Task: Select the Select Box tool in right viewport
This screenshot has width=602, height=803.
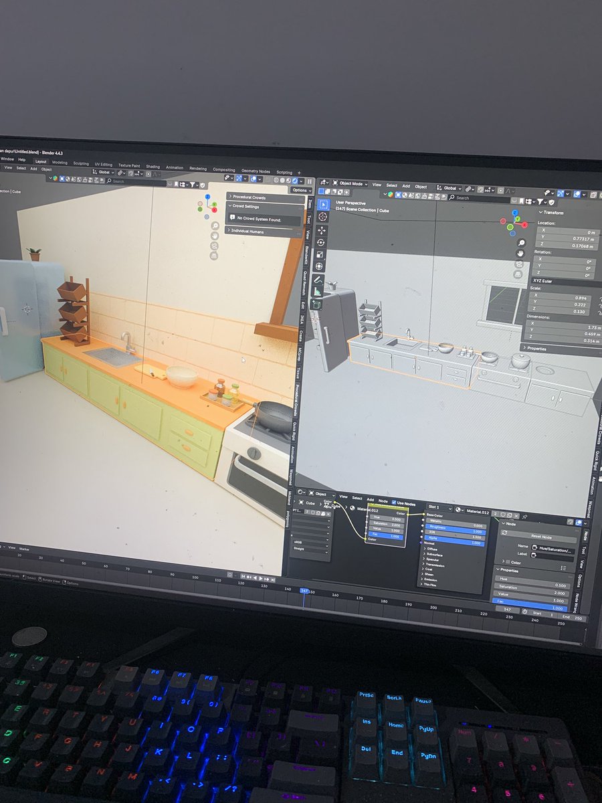Action: (x=322, y=205)
